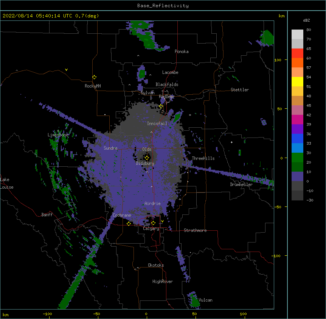326x319 pixels.
Task: Click the Okotoks label
Action: pos(156,265)
